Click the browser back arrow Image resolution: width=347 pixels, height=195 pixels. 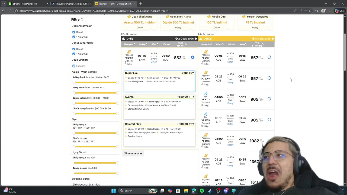point(4,11)
